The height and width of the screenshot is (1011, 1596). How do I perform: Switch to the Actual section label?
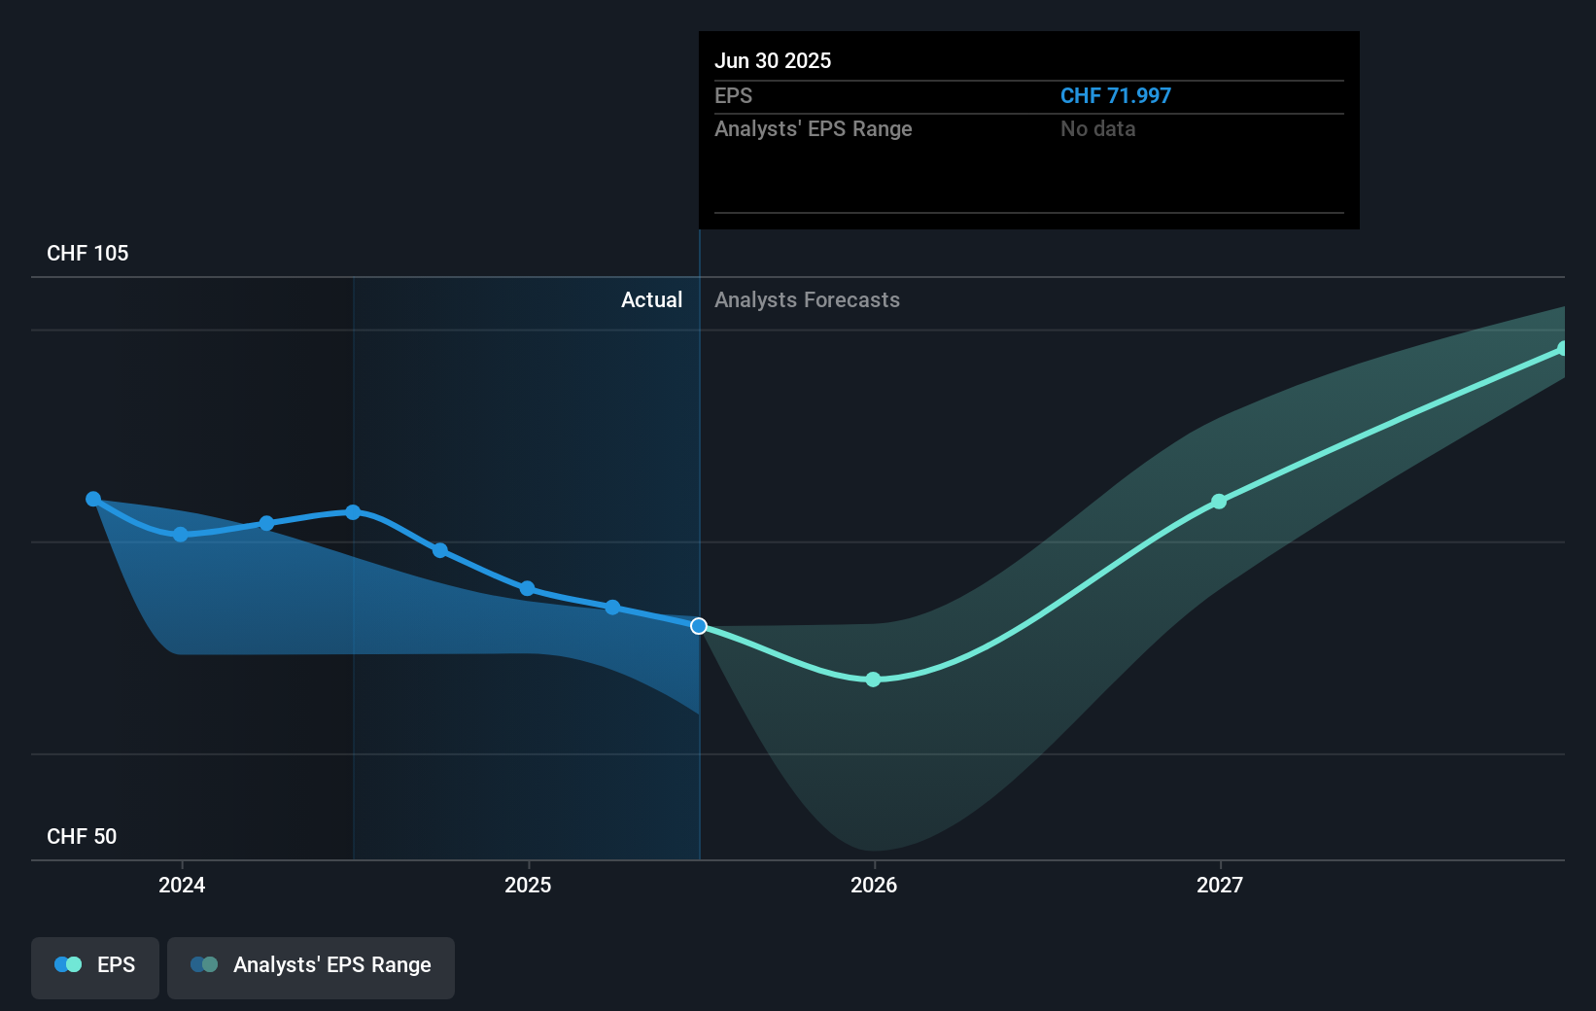click(651, 299)
